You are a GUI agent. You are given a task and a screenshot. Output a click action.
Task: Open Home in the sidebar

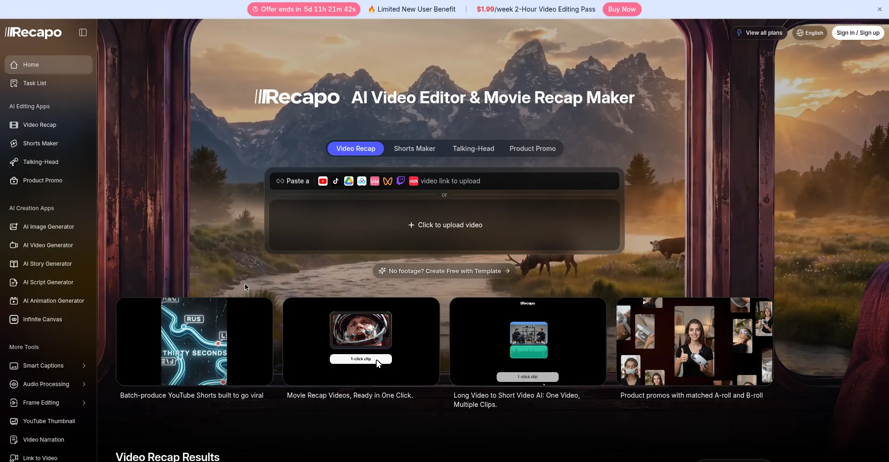click(x=49, y=65)
